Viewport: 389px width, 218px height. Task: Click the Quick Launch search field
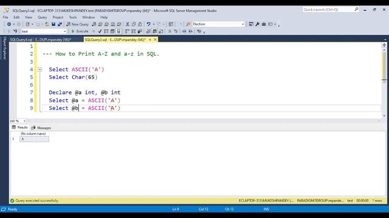328,10
